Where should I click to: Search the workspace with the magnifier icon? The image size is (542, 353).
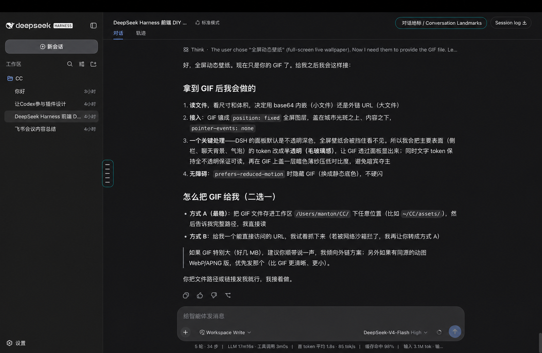70,64
